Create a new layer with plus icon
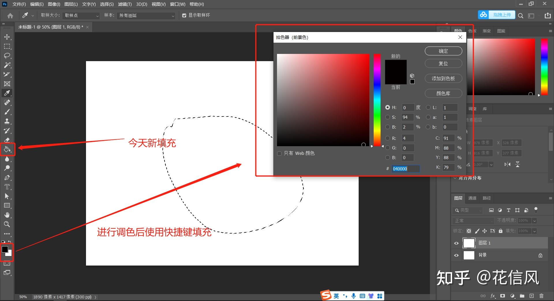Viewport: 554px width, 301px height. pyautogui.click(x=531, y=296)
